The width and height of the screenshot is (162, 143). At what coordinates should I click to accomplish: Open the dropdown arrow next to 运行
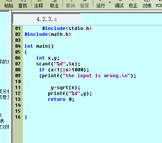(110, 2)
